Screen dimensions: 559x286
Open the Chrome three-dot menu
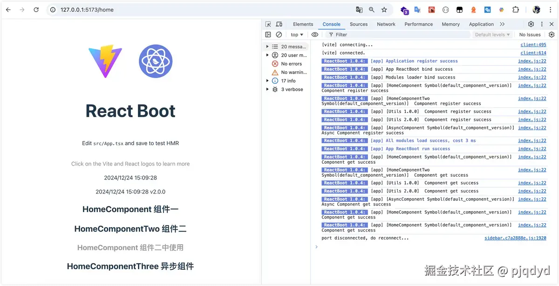point(551,9)
